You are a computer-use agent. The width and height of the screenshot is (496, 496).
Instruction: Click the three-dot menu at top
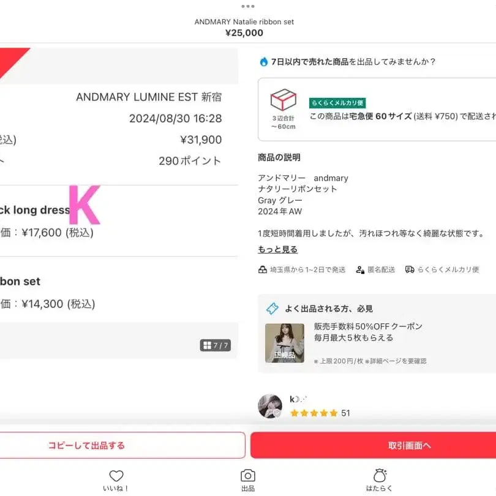247,6
